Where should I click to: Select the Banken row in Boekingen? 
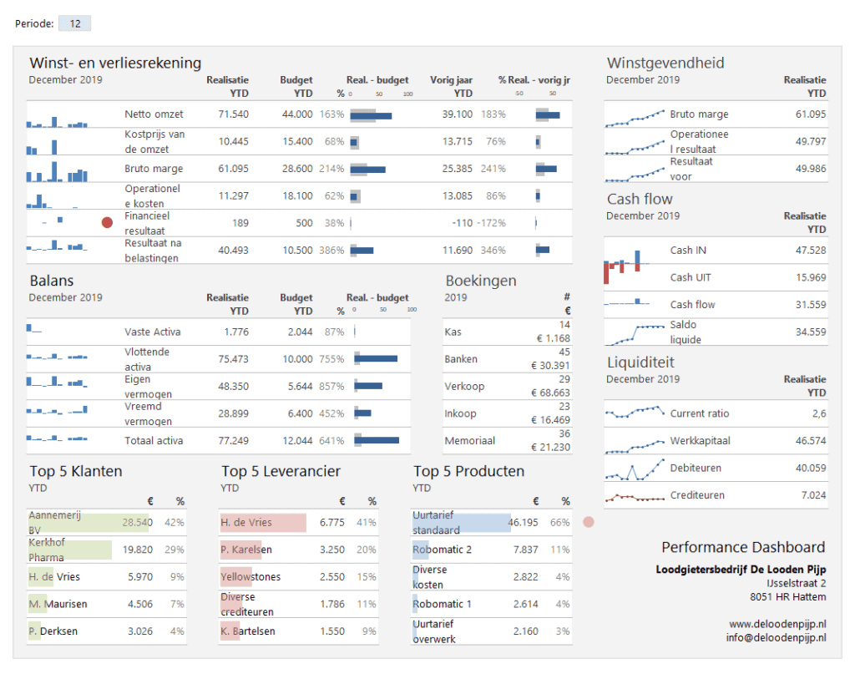point(508,359)
